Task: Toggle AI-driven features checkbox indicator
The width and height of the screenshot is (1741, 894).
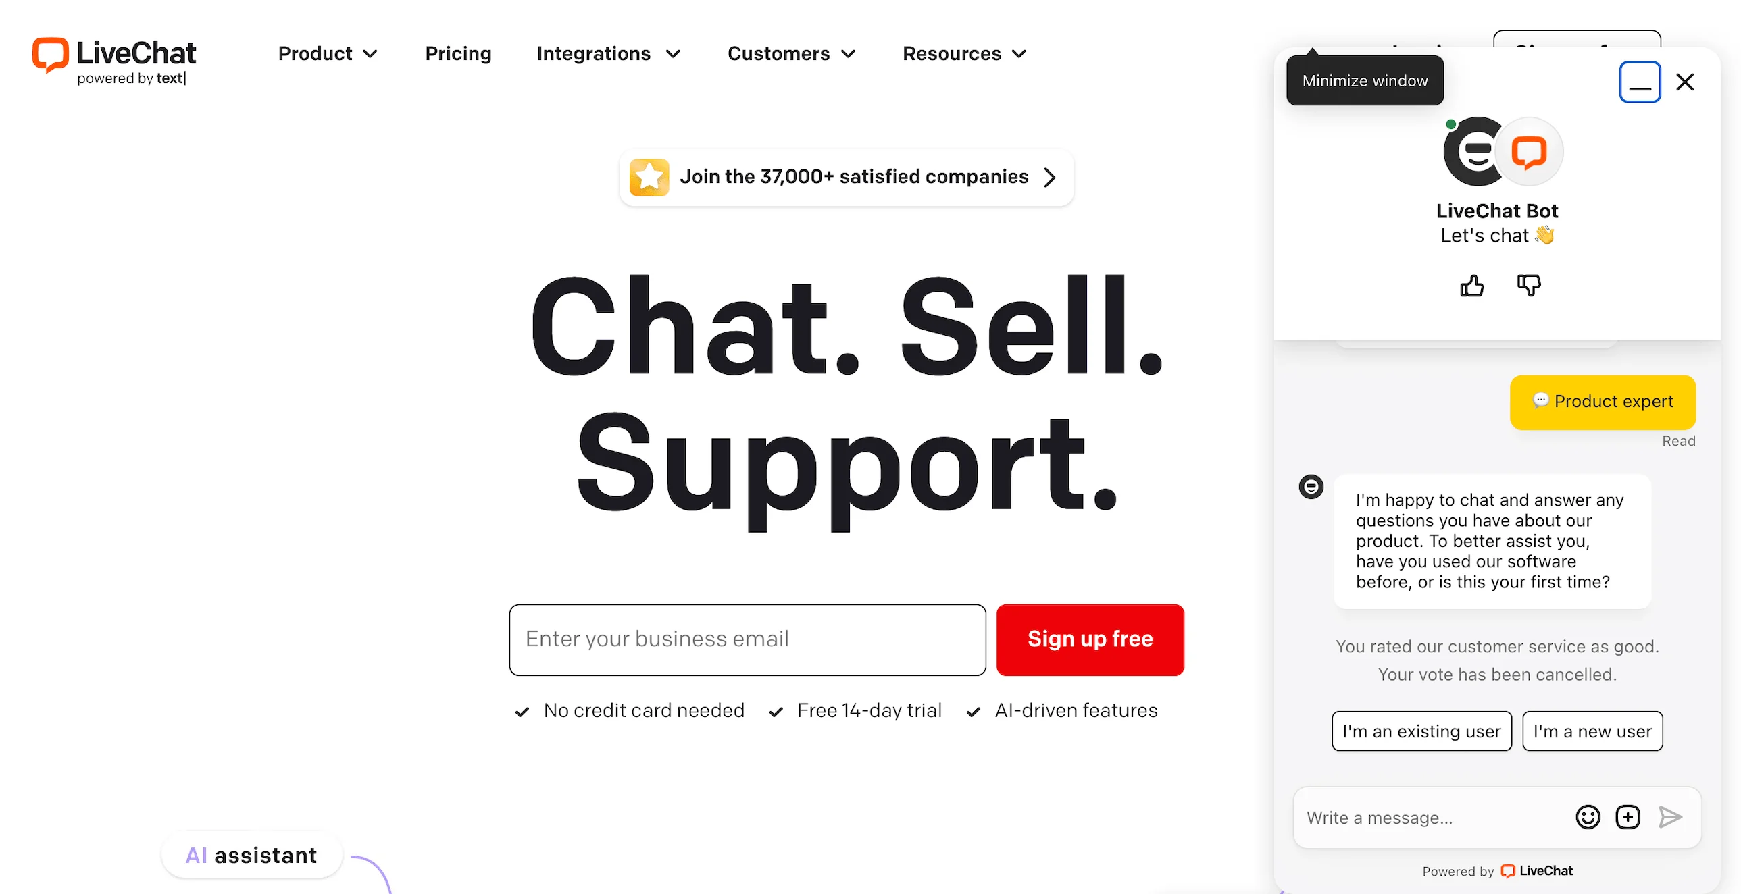Action: tap(972, 710)
